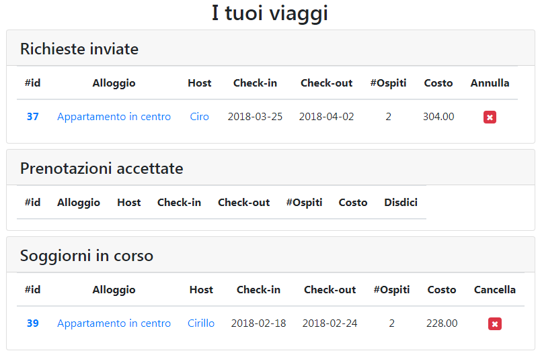The image size is (540, 355).
Task: View host Ciro's profile
Action: [x=200, y=117]
